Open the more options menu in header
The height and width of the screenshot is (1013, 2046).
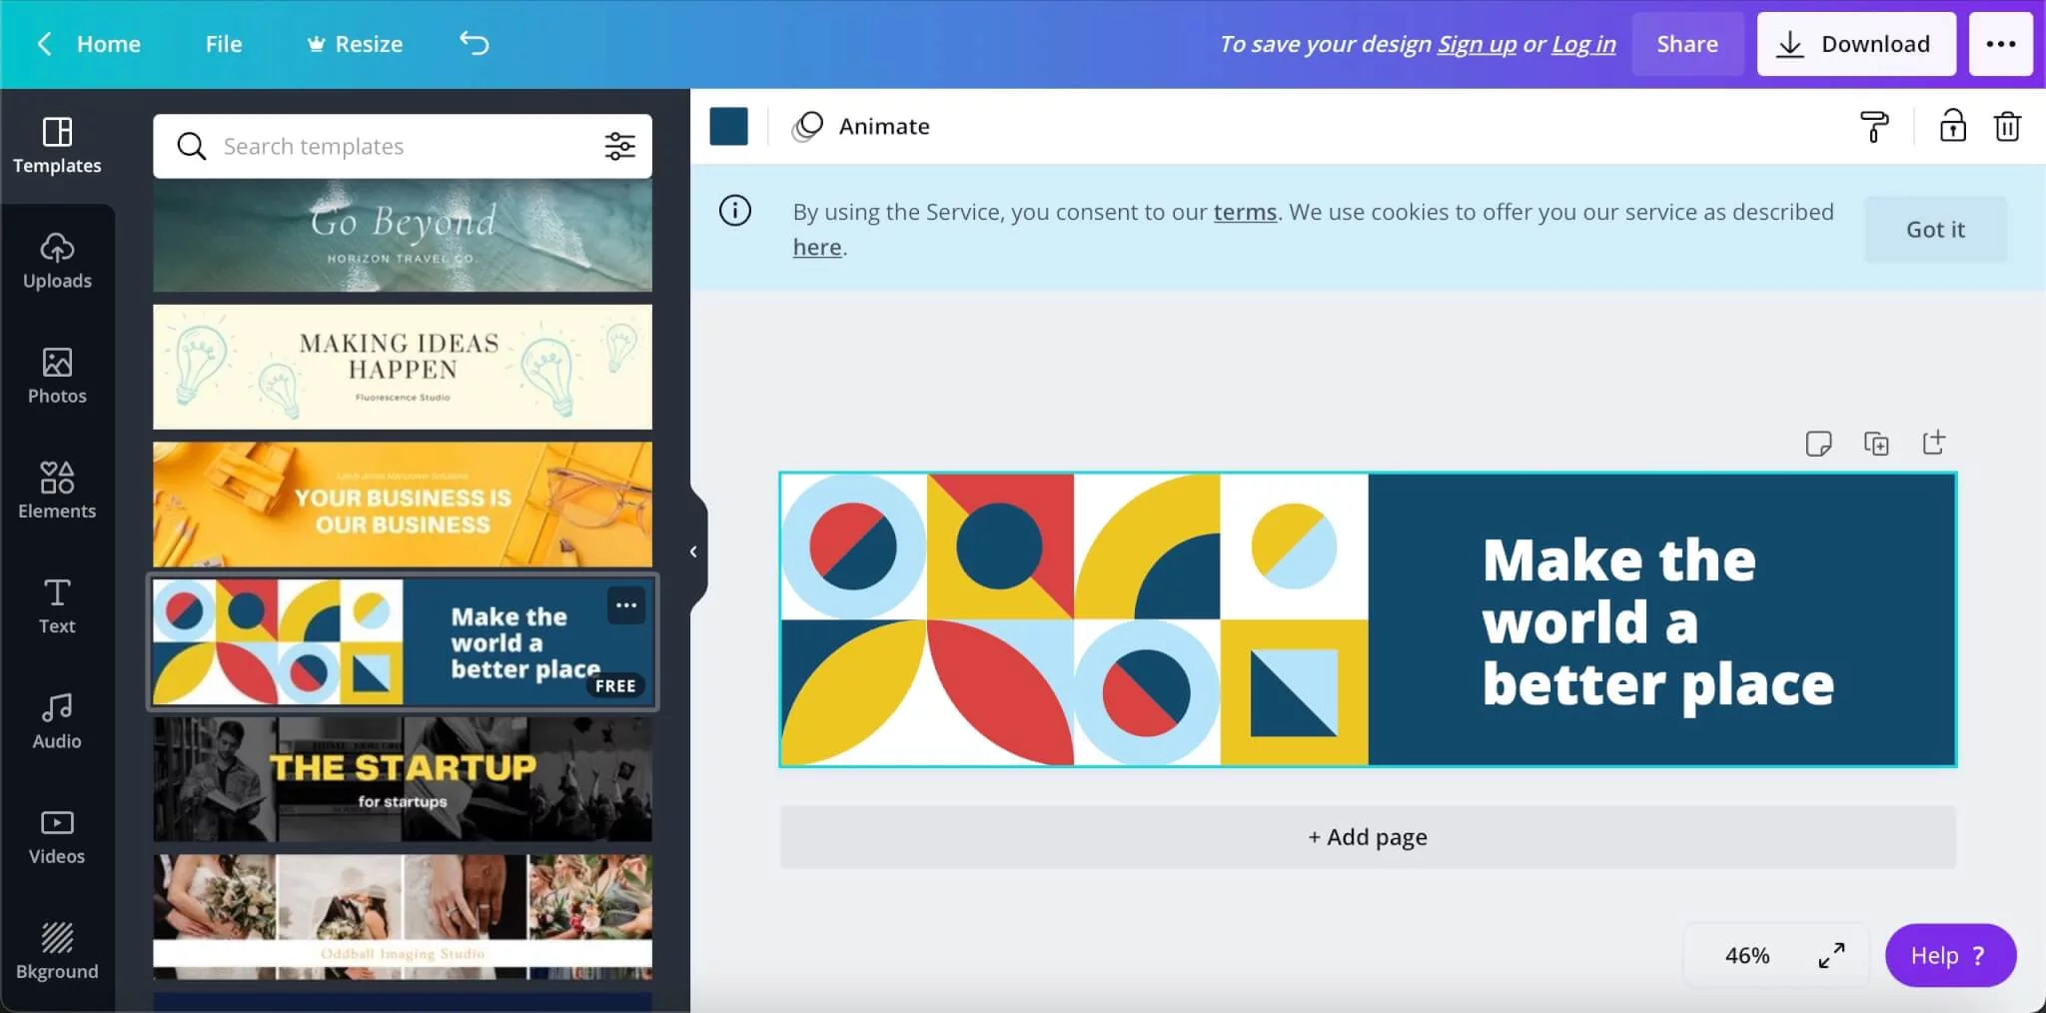(2000, 44)
